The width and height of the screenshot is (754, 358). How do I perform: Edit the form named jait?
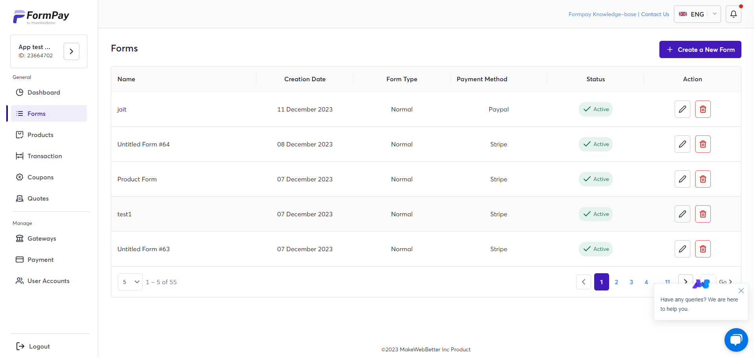(x=682, y=109)
